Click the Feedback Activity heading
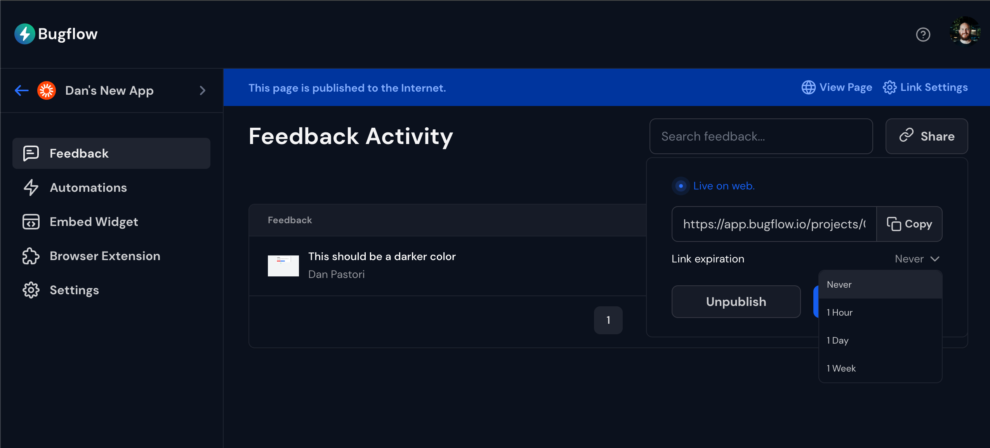Screen dimensions: 990x448 point(351,136)
